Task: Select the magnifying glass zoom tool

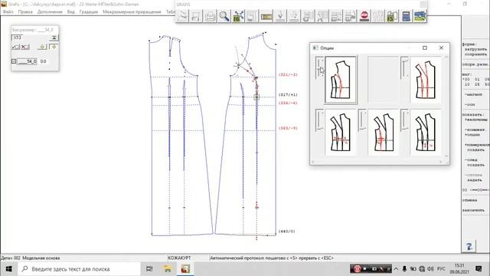Action: click(224, 16)
